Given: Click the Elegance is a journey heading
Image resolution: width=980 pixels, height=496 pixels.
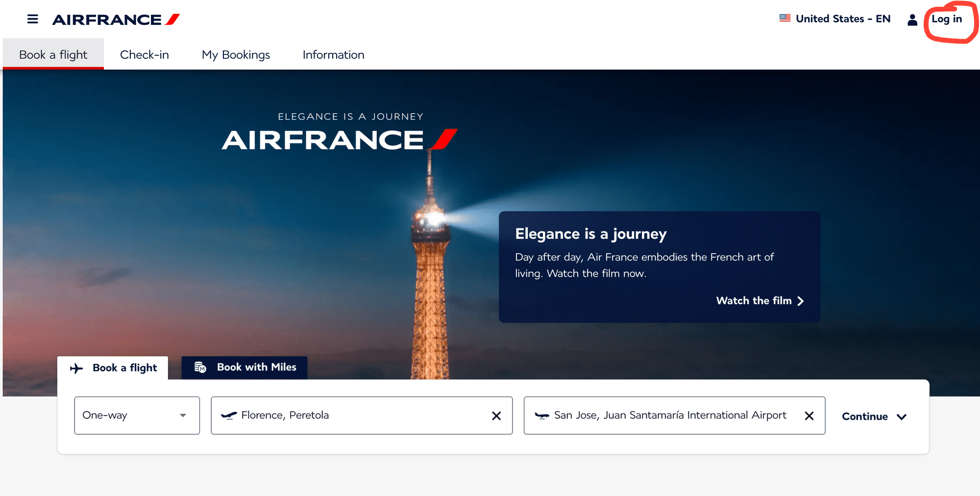Looking at the screenshot, I should pyautogui.click(x=591, y=234).
